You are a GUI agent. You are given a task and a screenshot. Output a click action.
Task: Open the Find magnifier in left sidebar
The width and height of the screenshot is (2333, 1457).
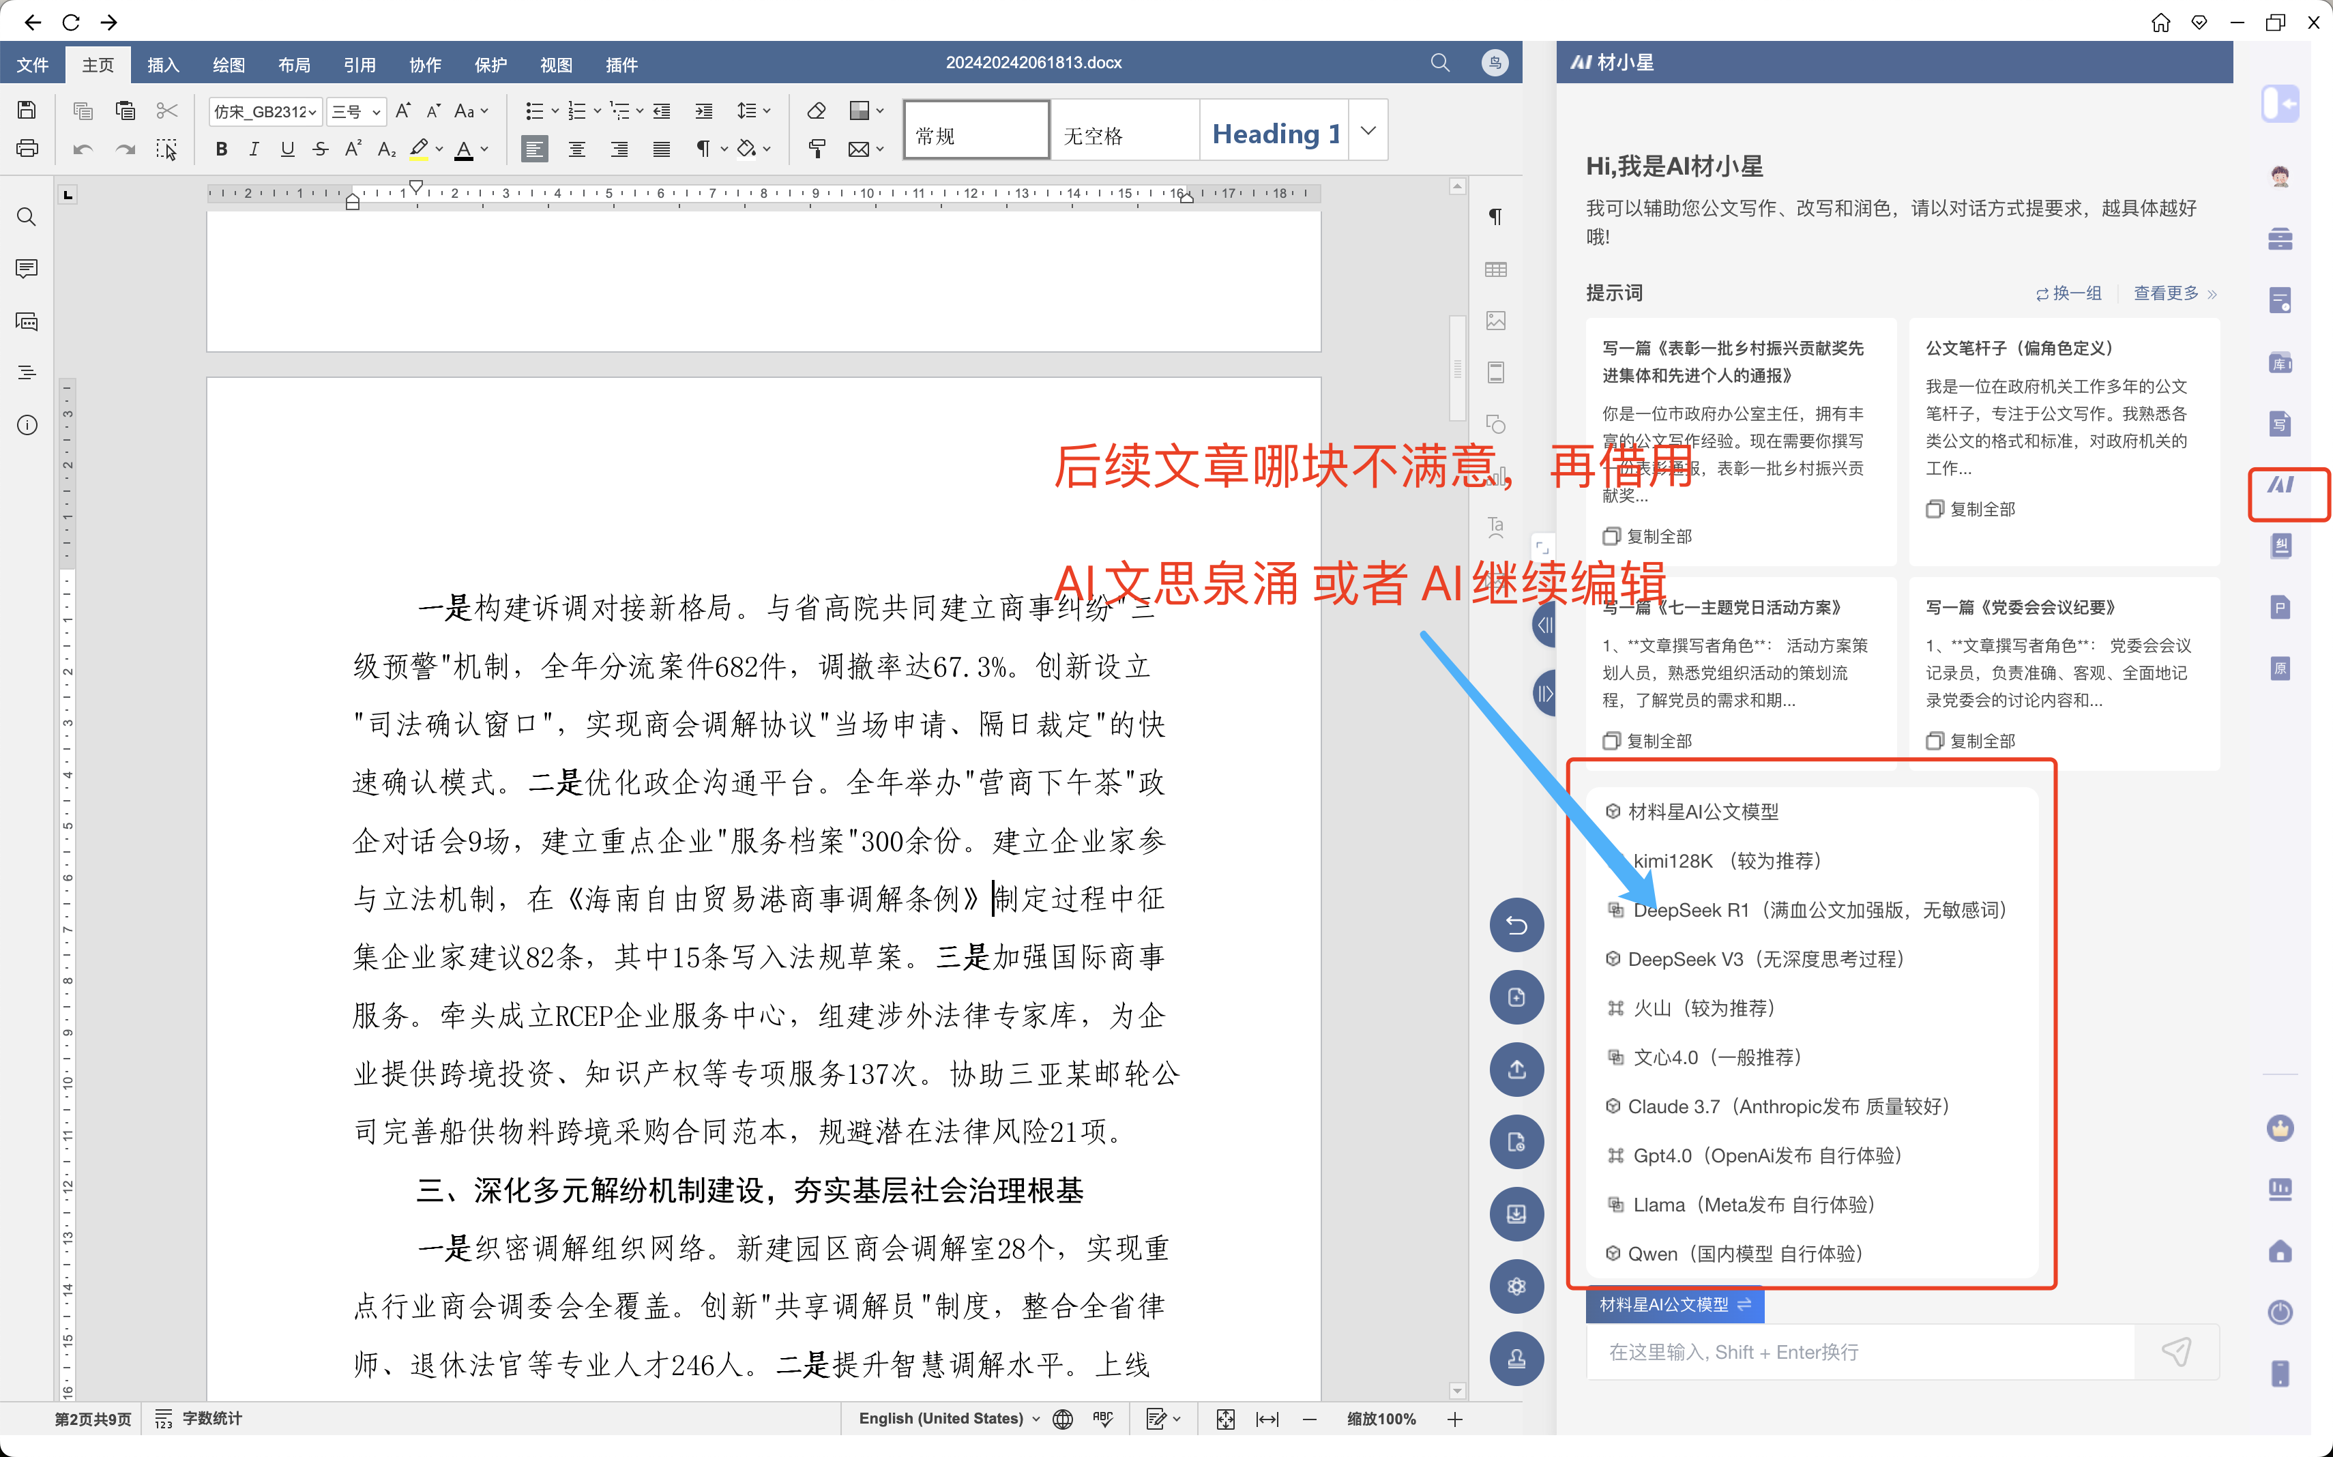[x=27, y=217]
